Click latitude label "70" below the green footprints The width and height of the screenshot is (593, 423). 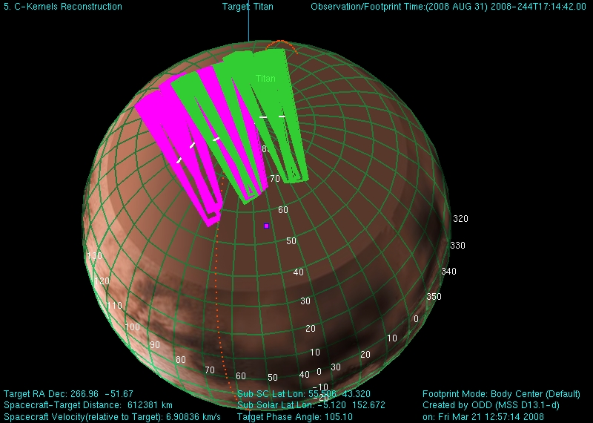[x=275, y=178]
